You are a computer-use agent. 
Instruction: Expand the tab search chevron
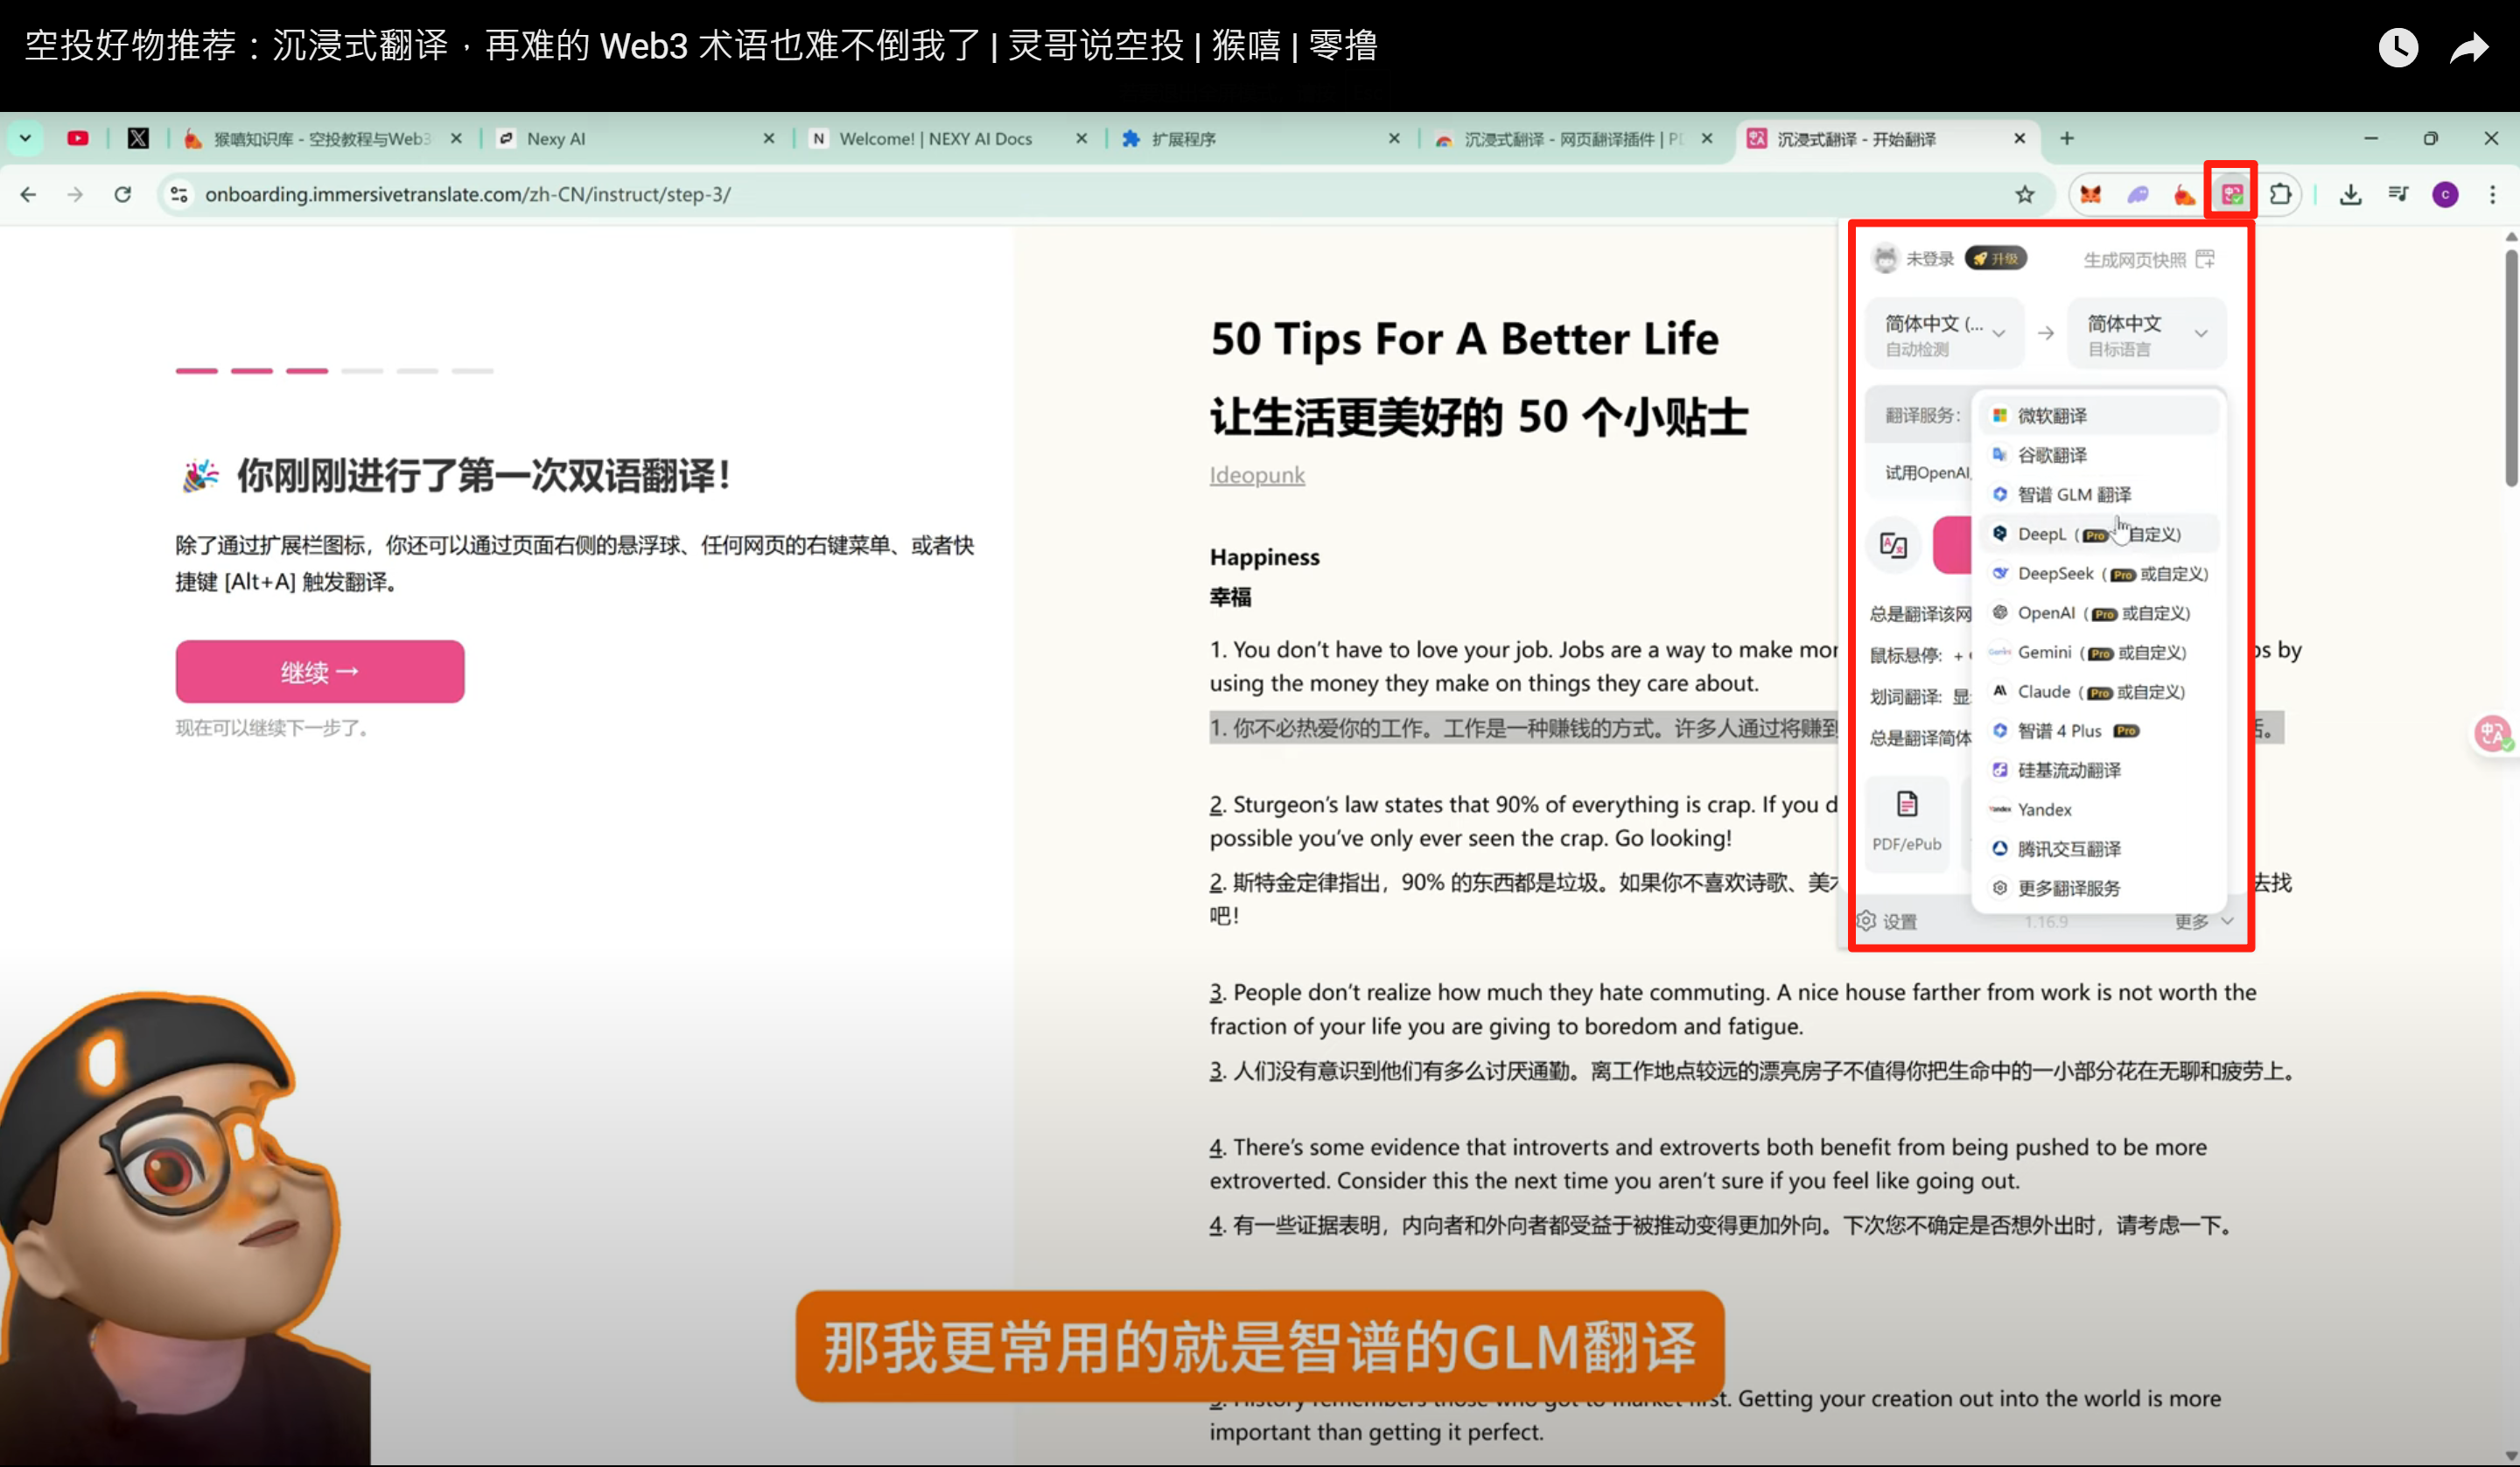pos(25,138)
